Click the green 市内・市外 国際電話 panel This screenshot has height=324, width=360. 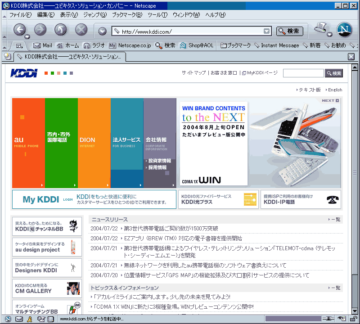(x=61, y=143)
